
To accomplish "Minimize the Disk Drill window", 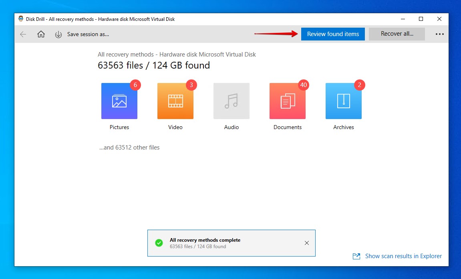I will (403, 19).
